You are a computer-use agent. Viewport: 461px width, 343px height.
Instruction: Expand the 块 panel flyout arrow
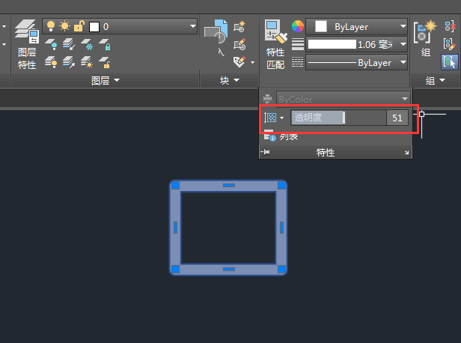tap(236, 80)
